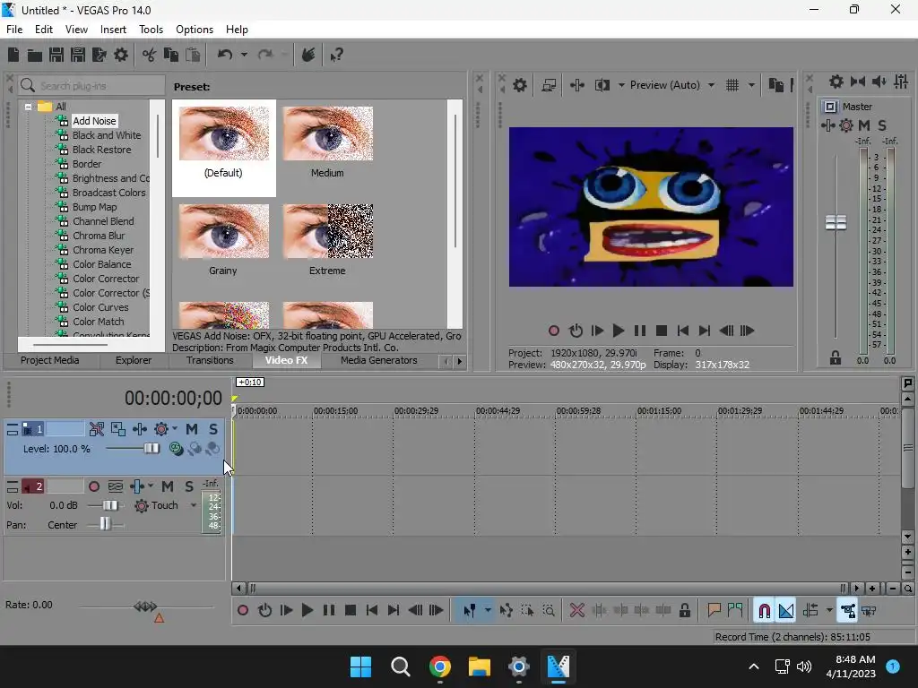Open the auto ripple dropdown arrow
Viewport: 918px width, 688px height.
829,611
